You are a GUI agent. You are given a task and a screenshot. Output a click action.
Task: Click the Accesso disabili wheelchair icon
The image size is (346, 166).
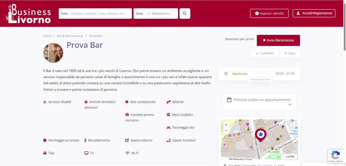pyautogui.click(x=45, y=102)
